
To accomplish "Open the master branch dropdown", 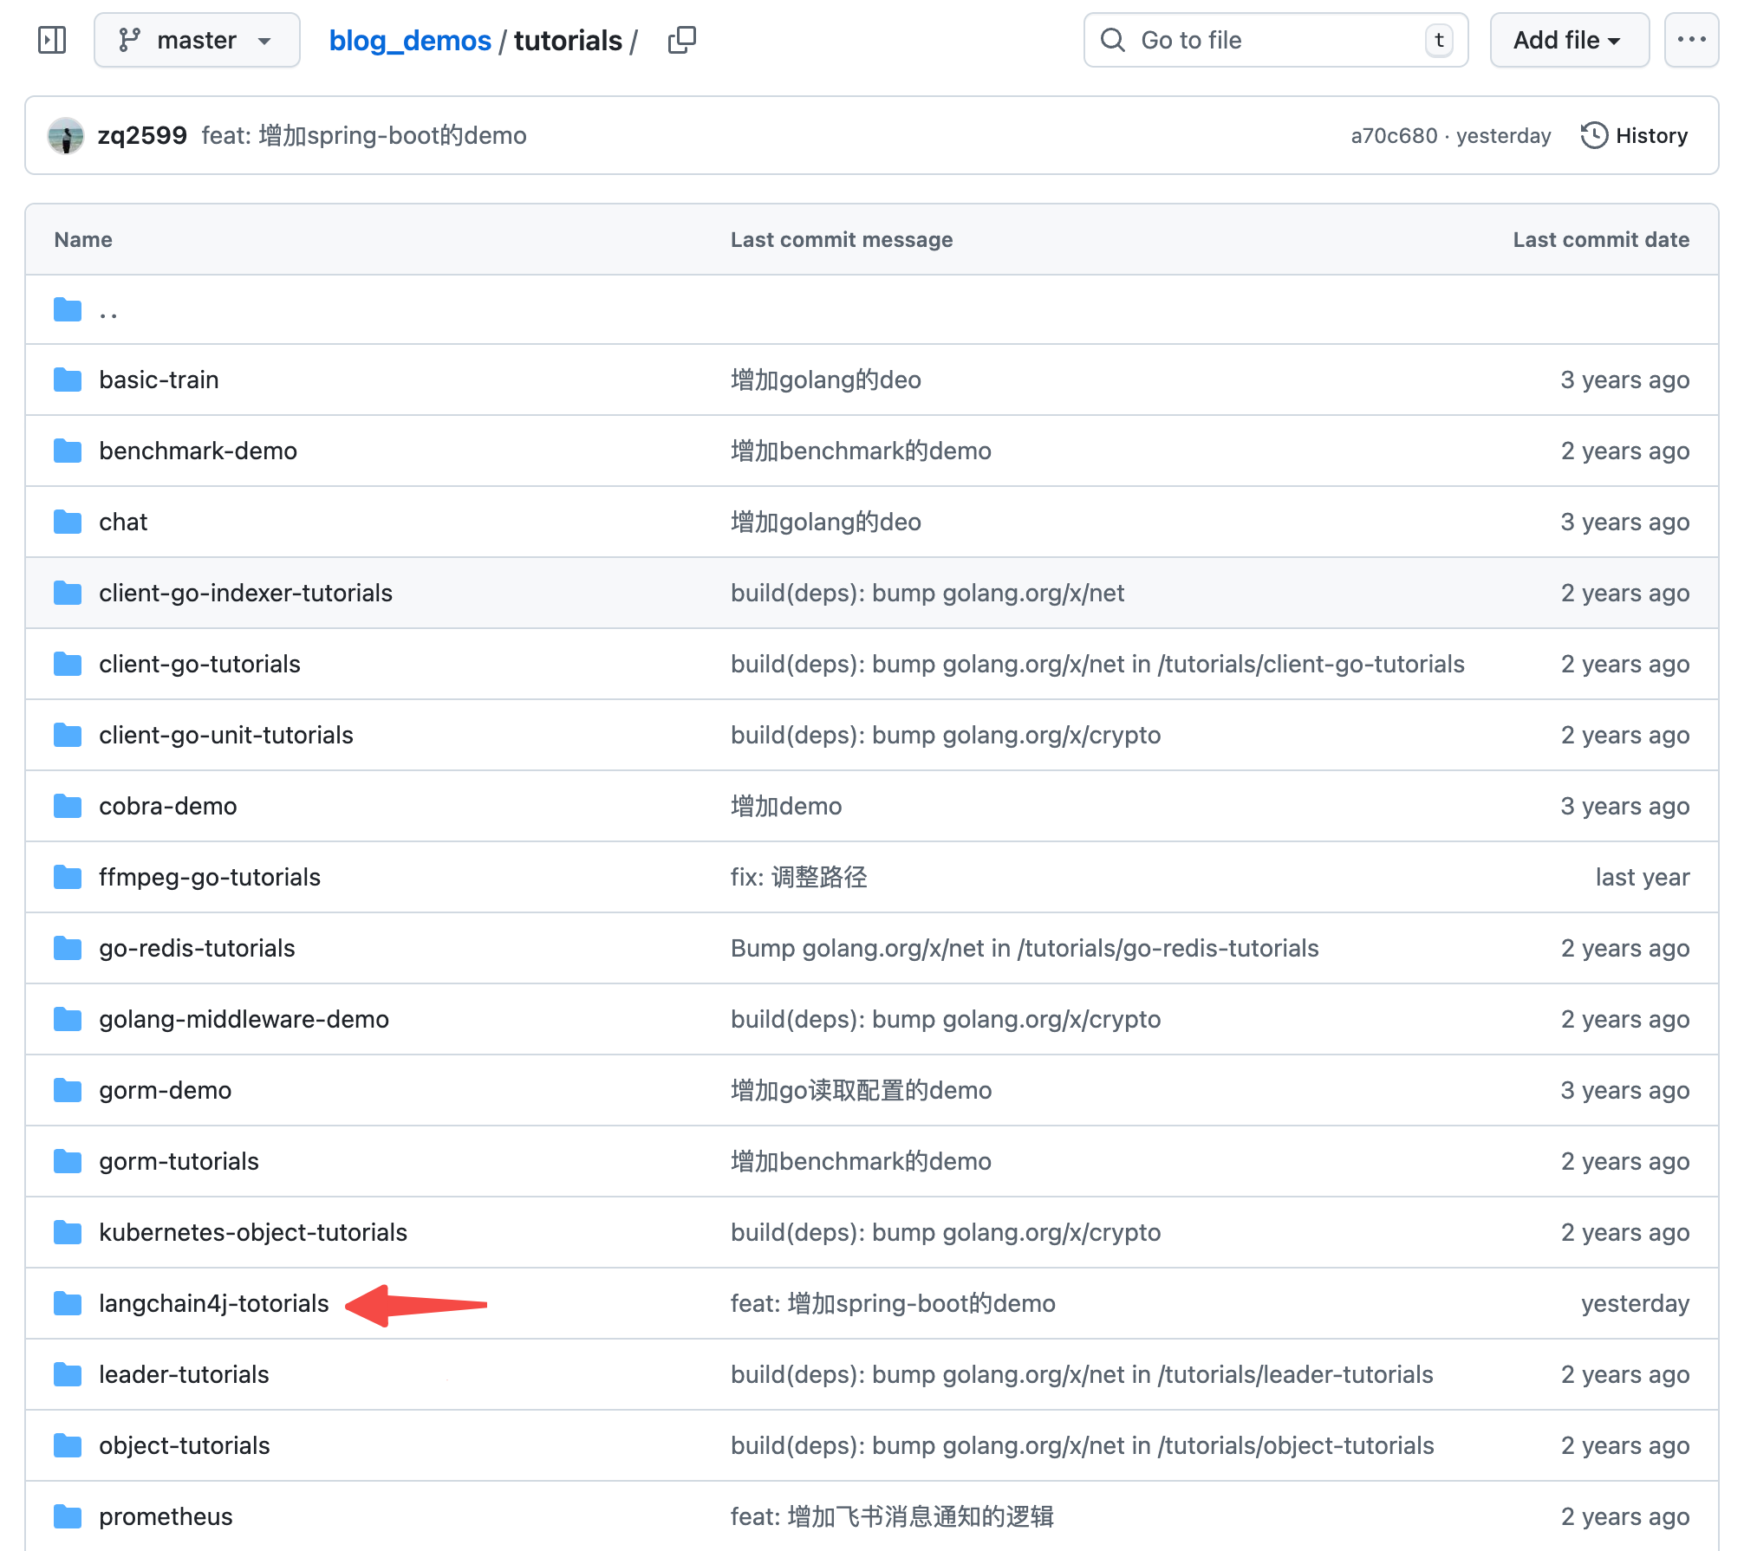I will click(x=197, y=40).
